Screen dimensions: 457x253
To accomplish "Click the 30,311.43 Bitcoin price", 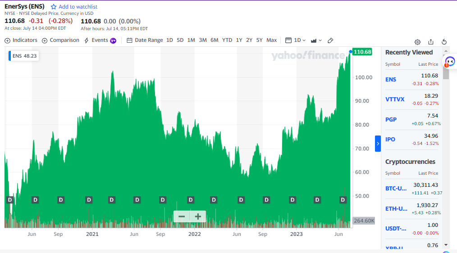I will (x=425, y=185).
